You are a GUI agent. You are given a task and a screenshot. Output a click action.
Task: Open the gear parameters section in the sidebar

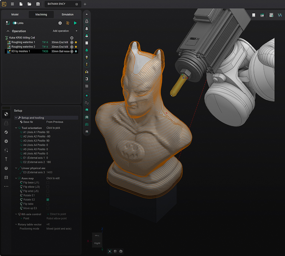click(6, 141)
